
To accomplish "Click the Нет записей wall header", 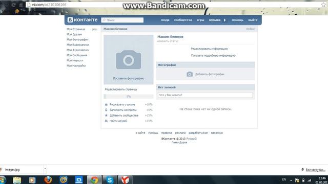I will (x=206, y=87).
